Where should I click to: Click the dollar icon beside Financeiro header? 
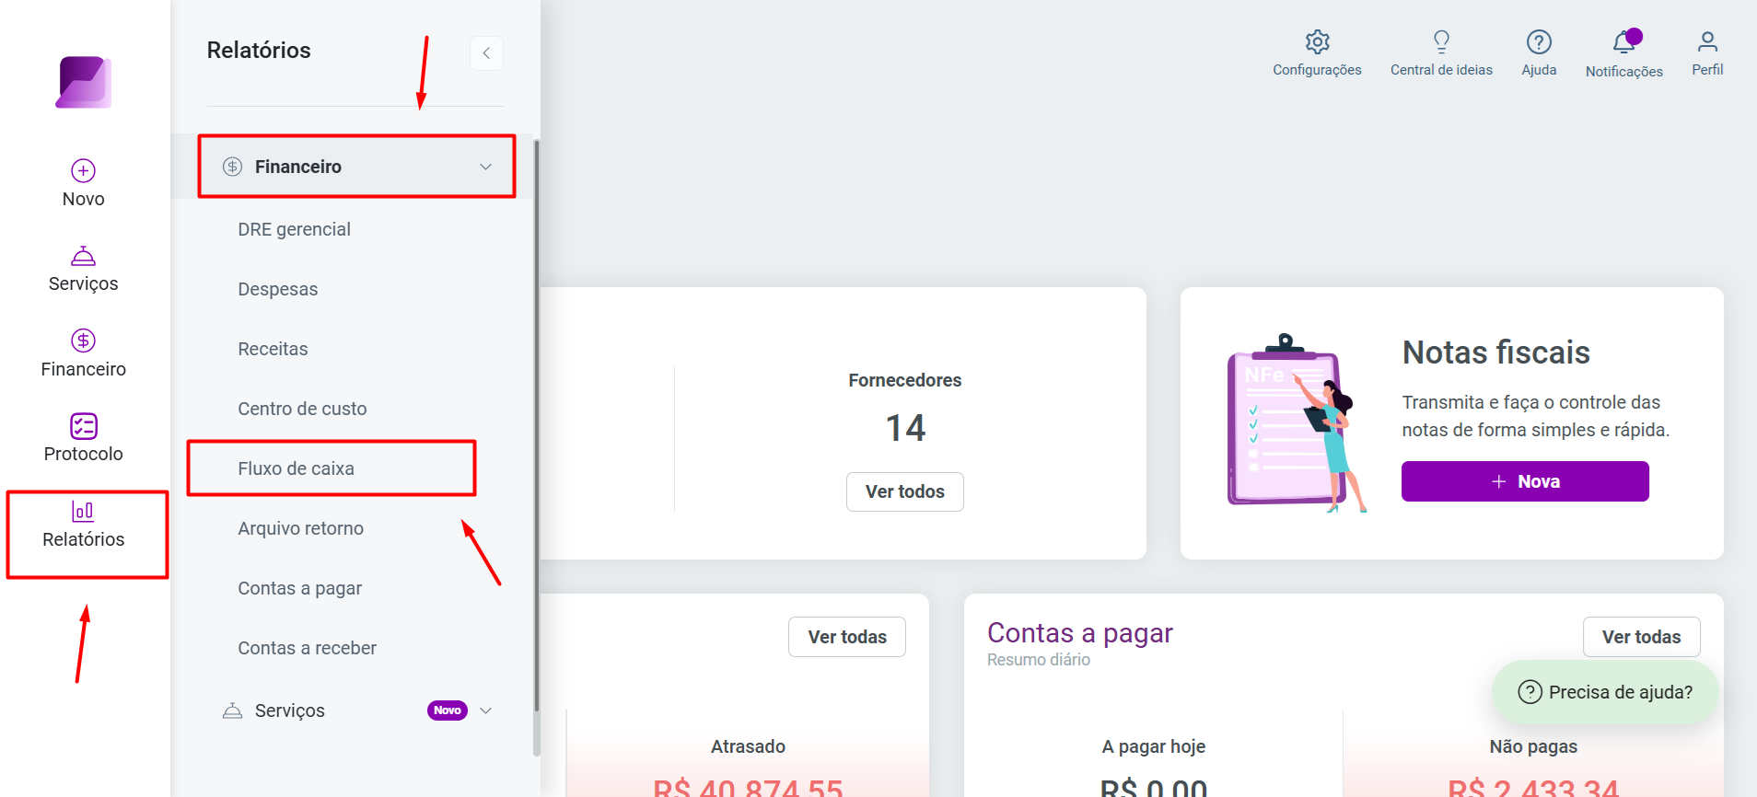tap(232, 167)
